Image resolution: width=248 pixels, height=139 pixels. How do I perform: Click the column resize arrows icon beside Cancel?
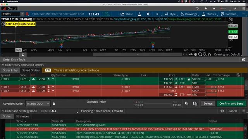(222, 111)
